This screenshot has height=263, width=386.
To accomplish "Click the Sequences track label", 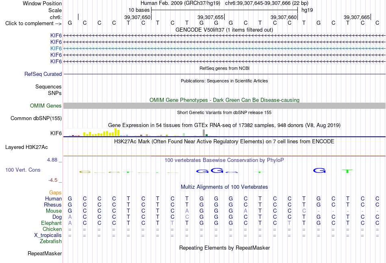I will pos(48,86).
